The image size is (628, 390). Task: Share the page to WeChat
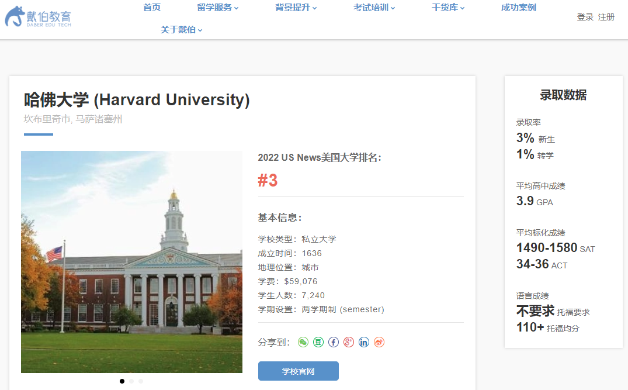pos(303,342)
